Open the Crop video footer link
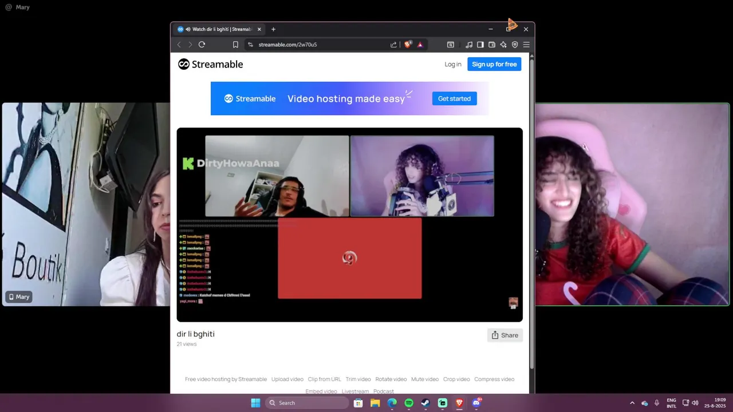This screenshot has height=412, width=733. 456,379
